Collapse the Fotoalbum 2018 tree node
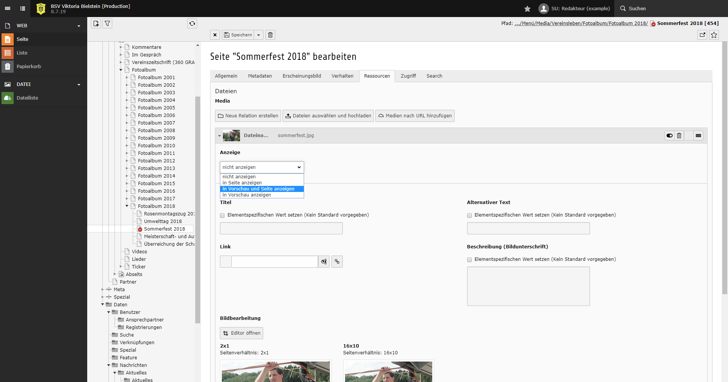Image resolution: width=728 pixels, height=382 pixels. [127, 206]
